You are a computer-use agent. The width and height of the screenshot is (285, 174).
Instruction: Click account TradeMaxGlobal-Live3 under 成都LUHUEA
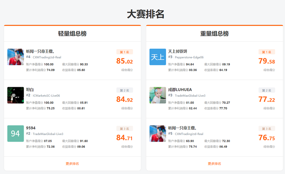[x=190, y=96]
